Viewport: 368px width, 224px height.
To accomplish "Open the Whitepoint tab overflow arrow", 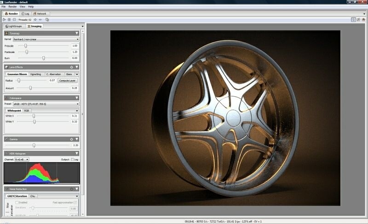I will (77, 111).
